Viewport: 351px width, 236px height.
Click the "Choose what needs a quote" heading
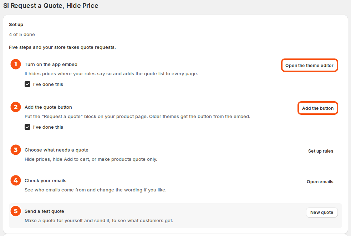(56, 150)
